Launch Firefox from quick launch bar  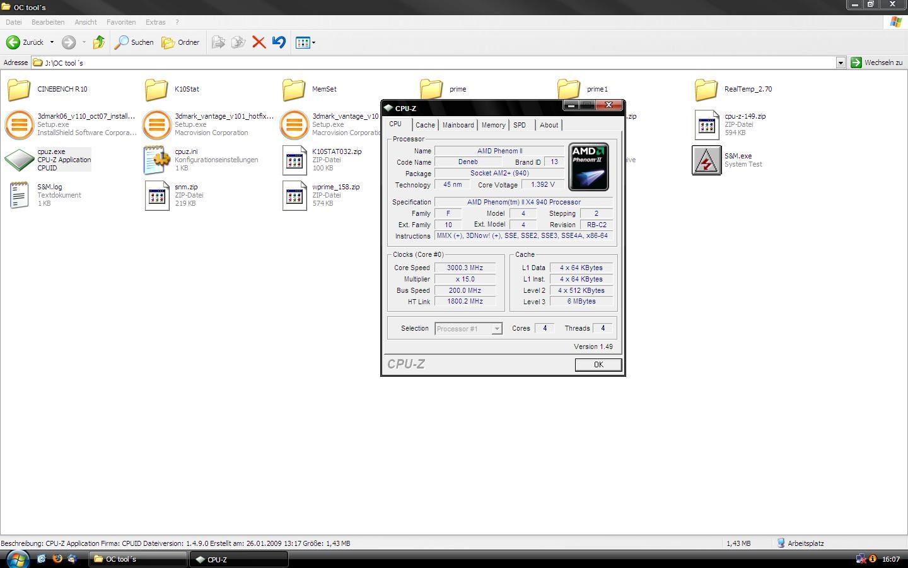coord(57,559)
